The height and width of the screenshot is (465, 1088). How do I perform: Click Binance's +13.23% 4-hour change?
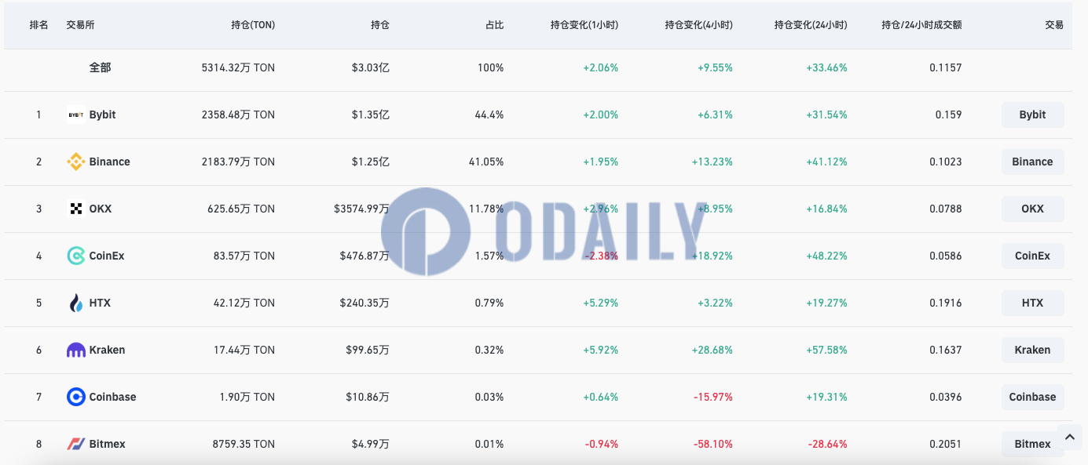point(712,162)
